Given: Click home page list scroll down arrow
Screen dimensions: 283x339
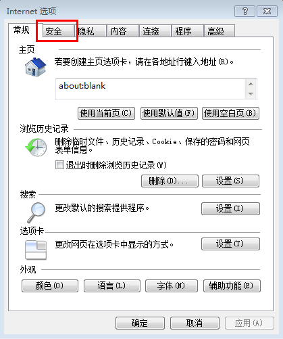Looking at the screenshot, I should coord(251,93).
